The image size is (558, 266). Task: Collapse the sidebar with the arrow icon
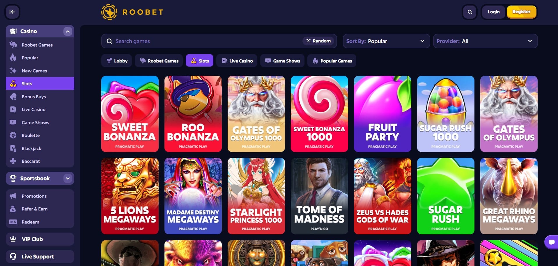12,12
